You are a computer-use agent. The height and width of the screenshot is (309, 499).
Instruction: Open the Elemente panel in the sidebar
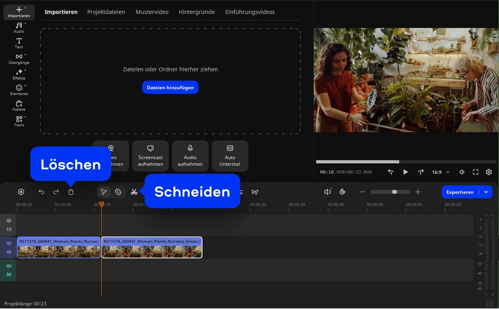coord(19,90)
